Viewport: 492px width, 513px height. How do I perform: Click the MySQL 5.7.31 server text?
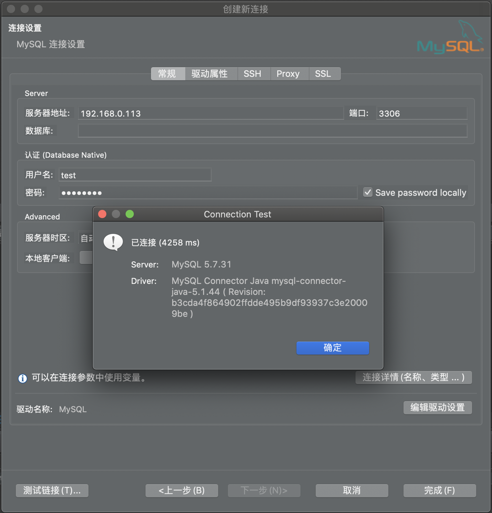[201, 264]
